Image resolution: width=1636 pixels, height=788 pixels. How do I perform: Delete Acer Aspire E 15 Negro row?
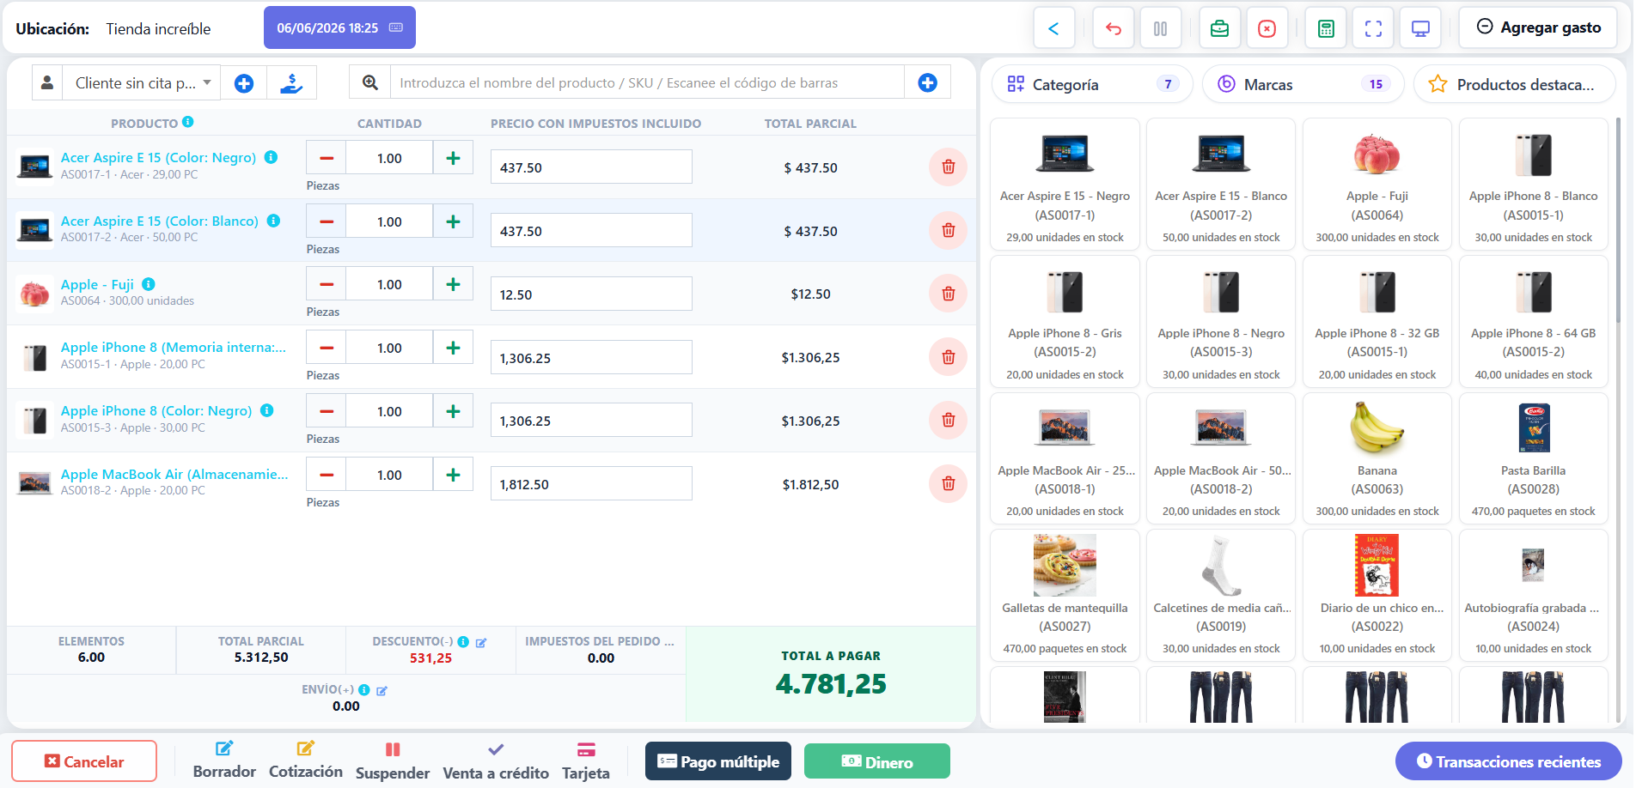948,167
